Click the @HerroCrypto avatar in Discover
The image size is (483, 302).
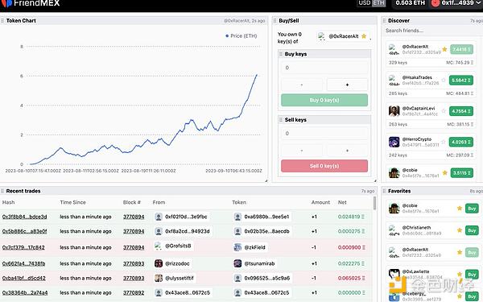pyautogui.click(x=394, y=142)
